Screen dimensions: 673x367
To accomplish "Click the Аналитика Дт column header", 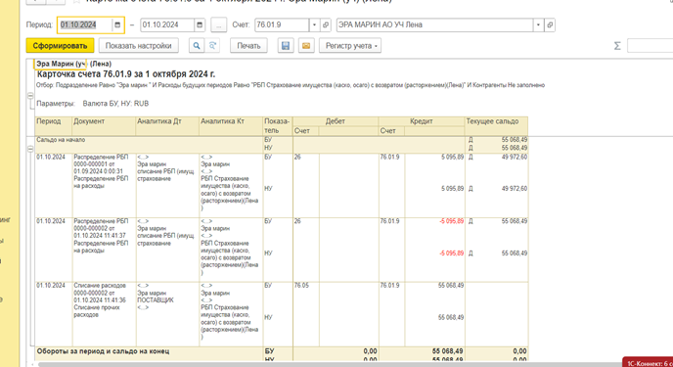I will tap(167, 126).
